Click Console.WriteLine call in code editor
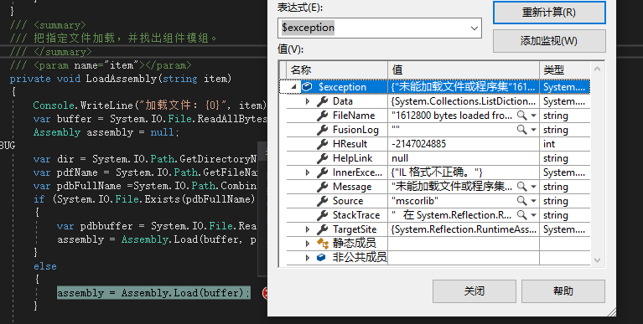Screen dimensions: 643x324 click(83, 105)
